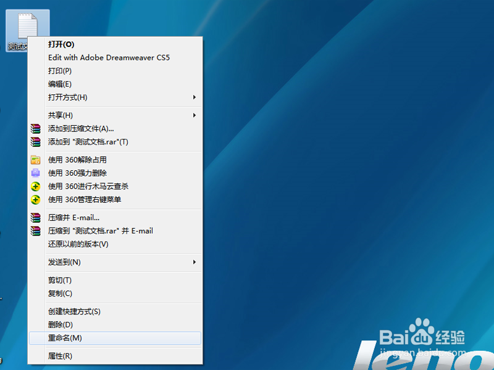Select 使用 360强力删除

(x=115, y=173)
